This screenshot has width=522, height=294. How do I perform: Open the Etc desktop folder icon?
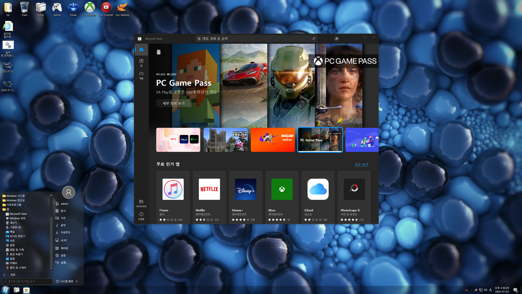8,9
